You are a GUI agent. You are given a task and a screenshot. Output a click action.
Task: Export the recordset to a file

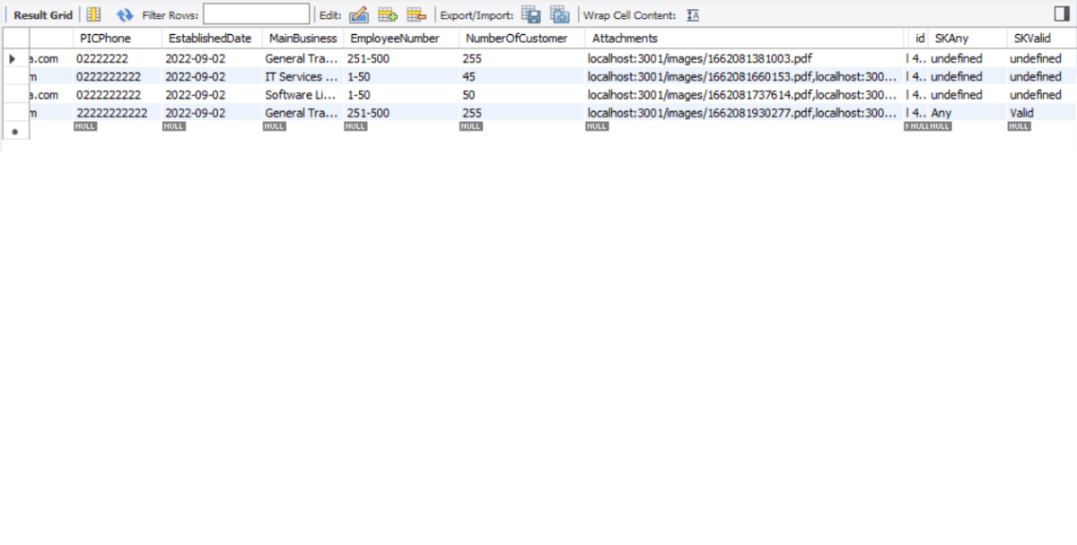click(x=530, y=15)
